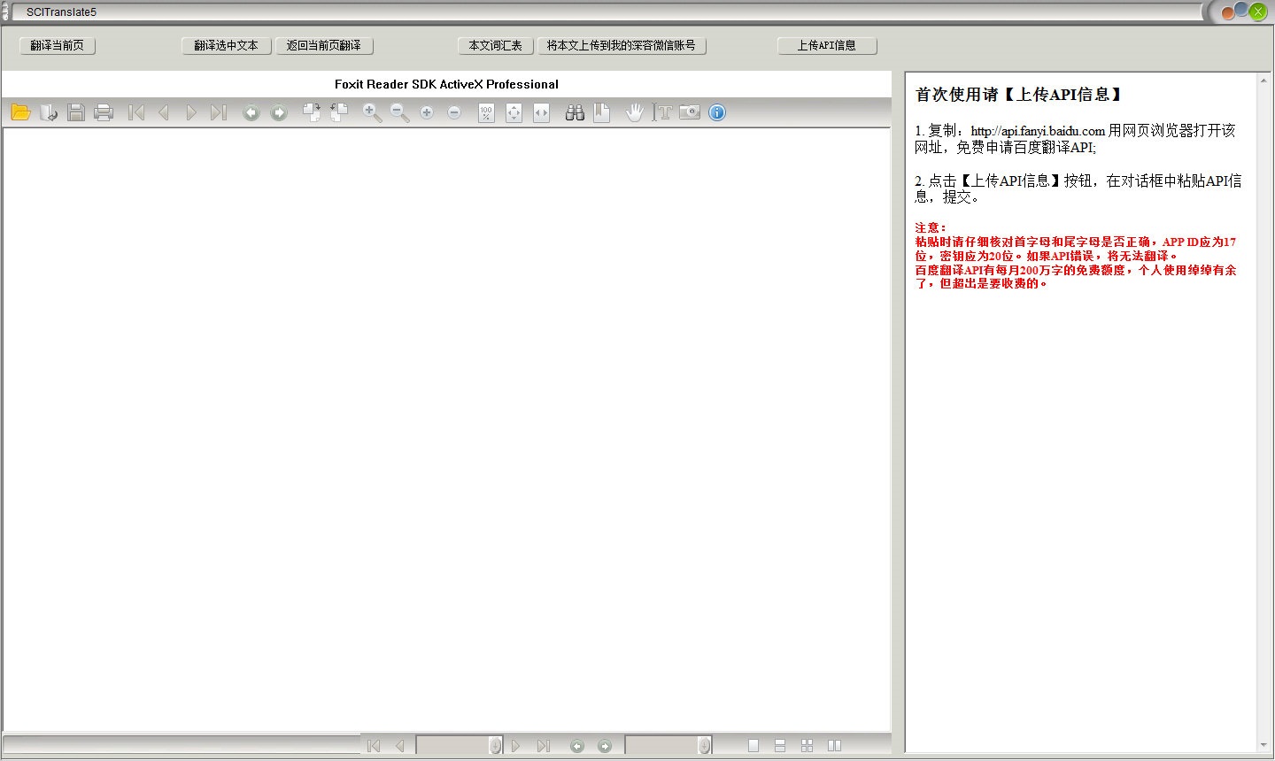Enable facing pages view mode
This screenshot has width=1275, height=761.
pyautogui.click(x=834, y=746)
